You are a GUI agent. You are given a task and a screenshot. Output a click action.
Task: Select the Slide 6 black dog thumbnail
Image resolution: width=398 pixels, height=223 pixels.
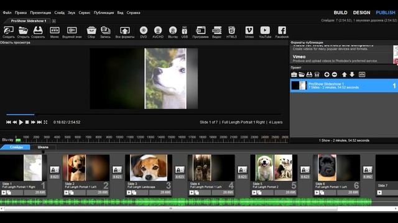[x=336, y=168]
